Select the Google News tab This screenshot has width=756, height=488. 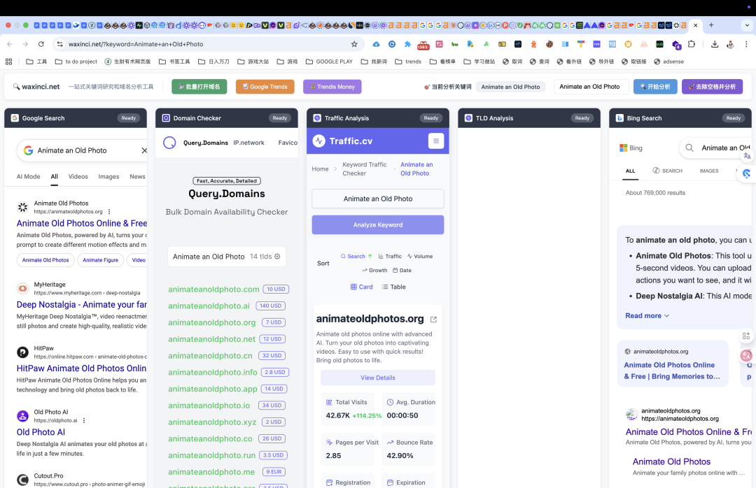click(137, 176)
